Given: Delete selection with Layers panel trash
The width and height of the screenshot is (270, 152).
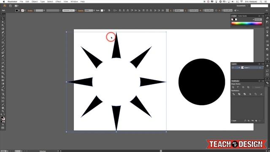Looking at the screenshot, I should pos(260,121).
